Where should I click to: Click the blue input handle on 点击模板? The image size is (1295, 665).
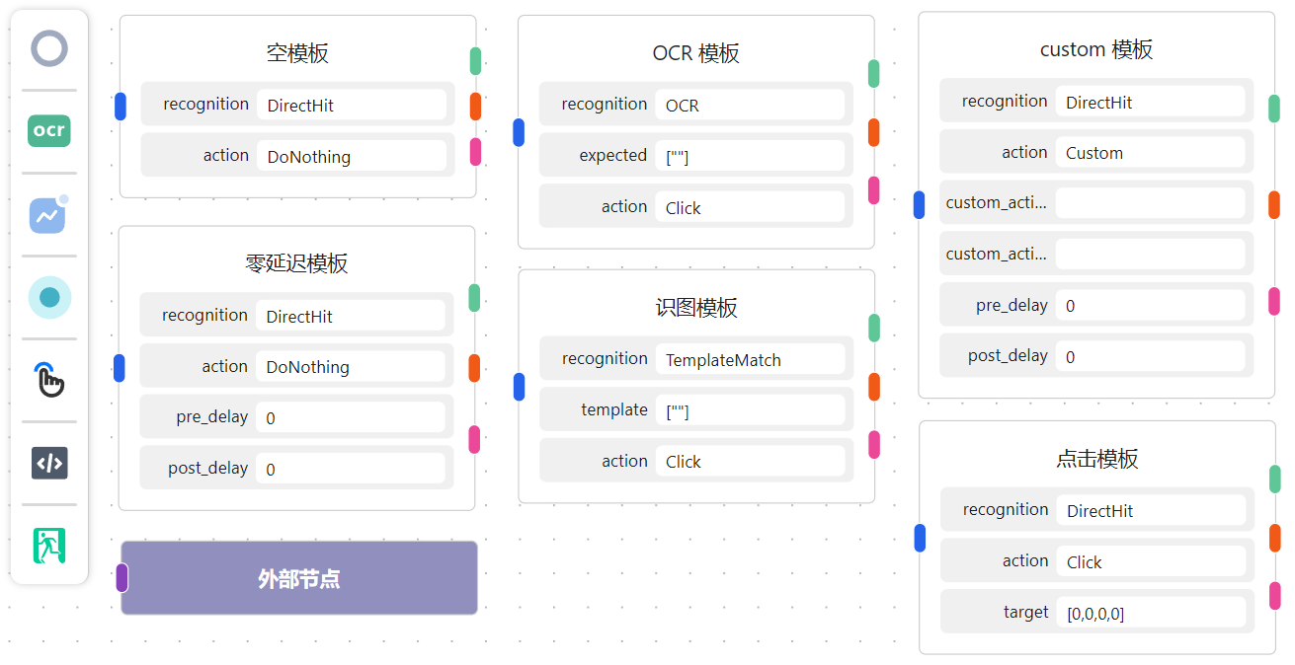click(x=920, y=538)
